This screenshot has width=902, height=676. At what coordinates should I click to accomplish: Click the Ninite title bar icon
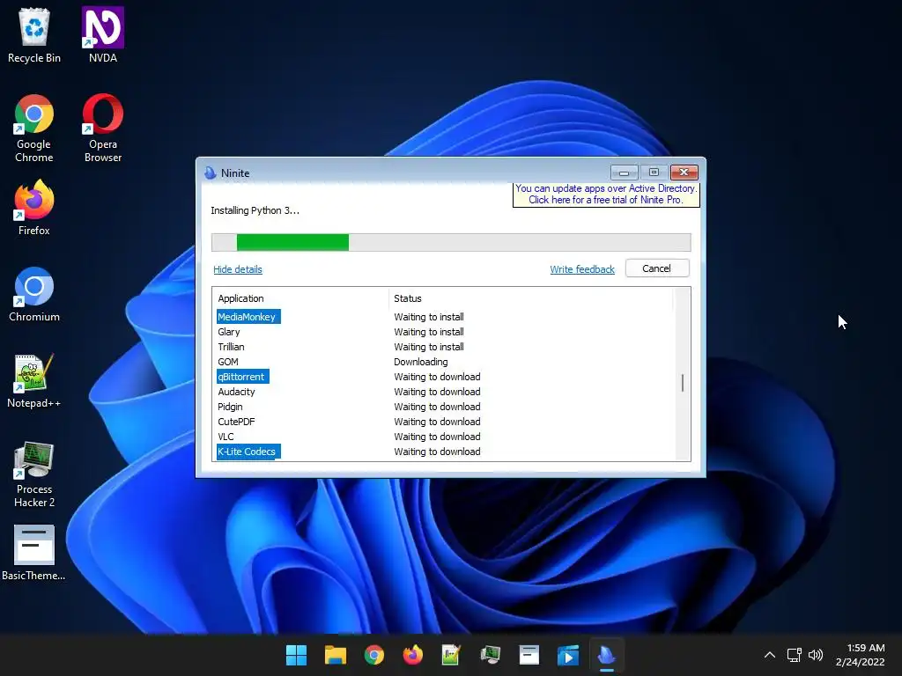click(210, 173)
